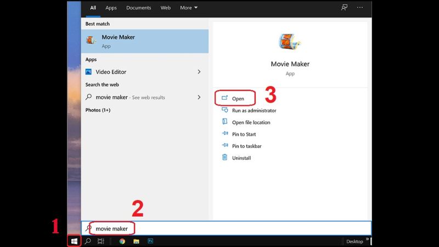Click the taskbar search magnifier icon
Viewport: 439px width, 247px height.
[x=88, y=241]
